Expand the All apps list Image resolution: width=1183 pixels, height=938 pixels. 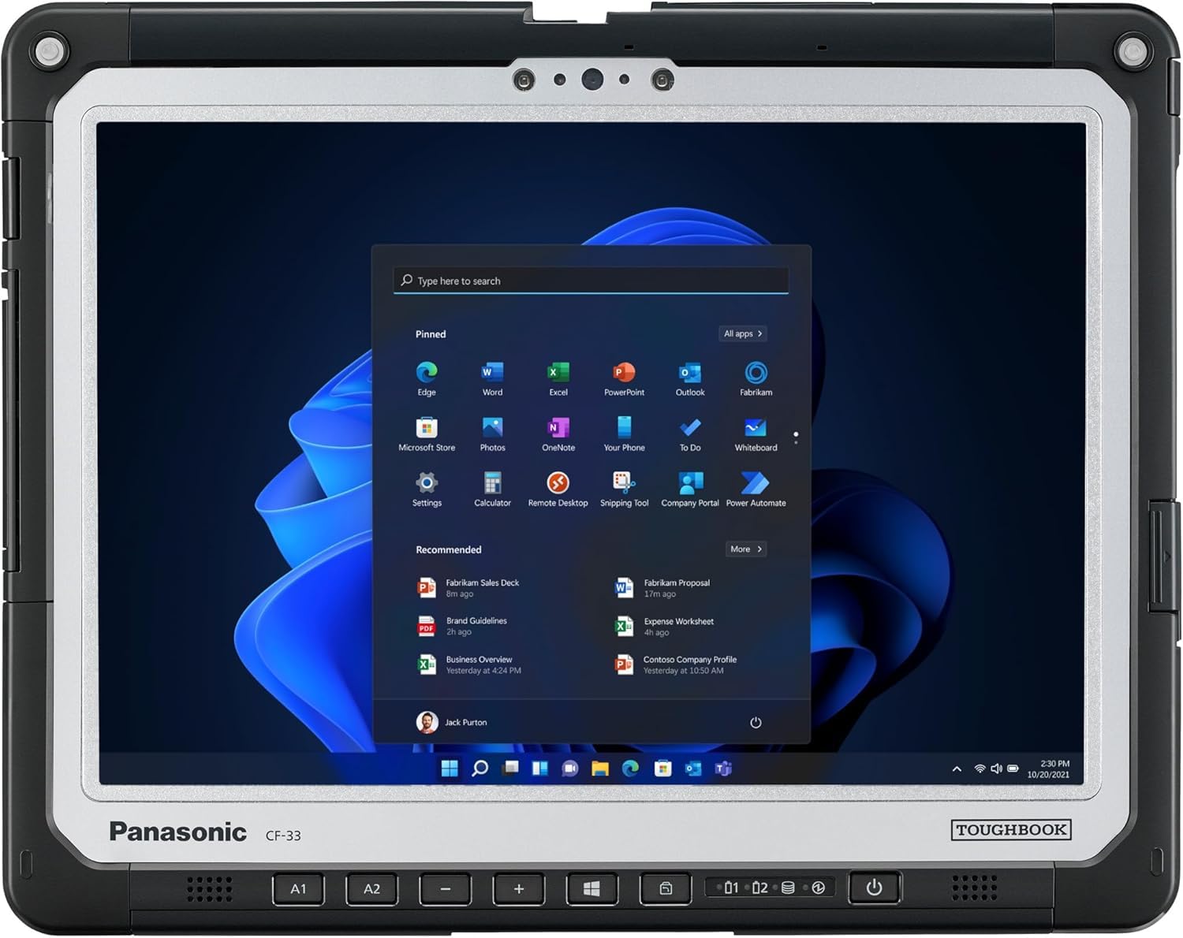click(x=741, y=333)
